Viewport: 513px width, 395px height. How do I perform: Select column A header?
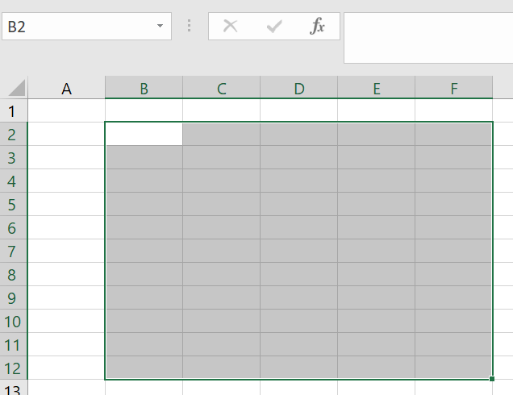[x=67, y=89]
